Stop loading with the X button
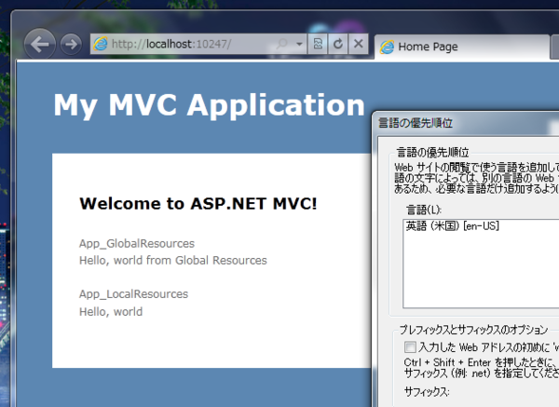 tap(359, 44)
